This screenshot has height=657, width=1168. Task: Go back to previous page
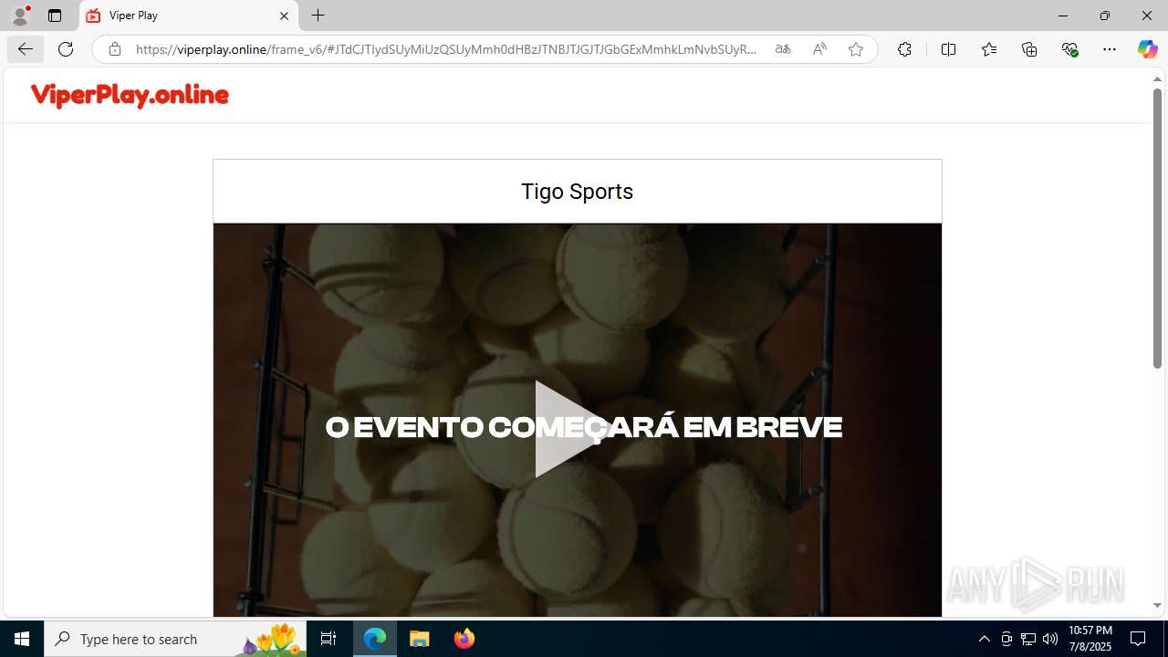click(26, 49)
